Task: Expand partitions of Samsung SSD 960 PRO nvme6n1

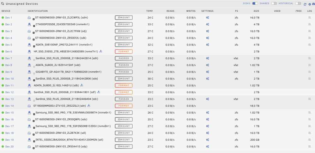Action: click(x=34, y=114)
